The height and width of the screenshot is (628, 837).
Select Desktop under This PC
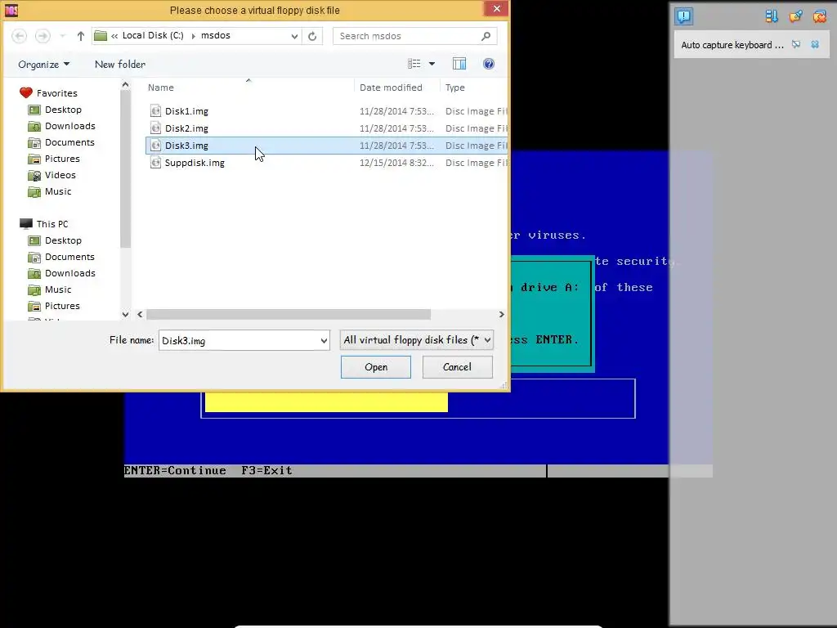pyautogui.click(x=63, y=240)
